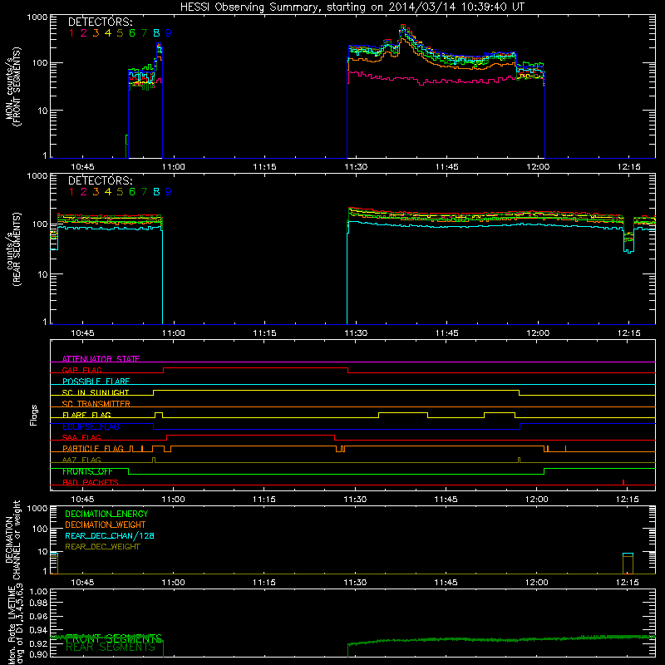Click detector 9 in rear segments legend
The height and width of the screenshot is (665, 665).
169,192
